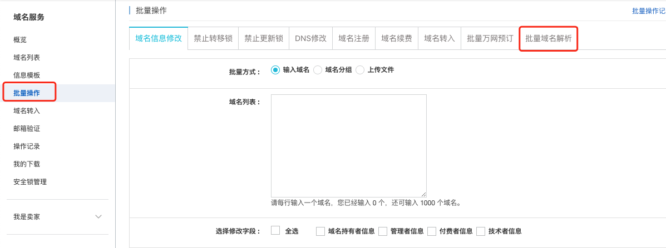This screenshot has width=666, height=248.
Task: Tick the 技术者信息 checkbox
Action: pos(481,231)
